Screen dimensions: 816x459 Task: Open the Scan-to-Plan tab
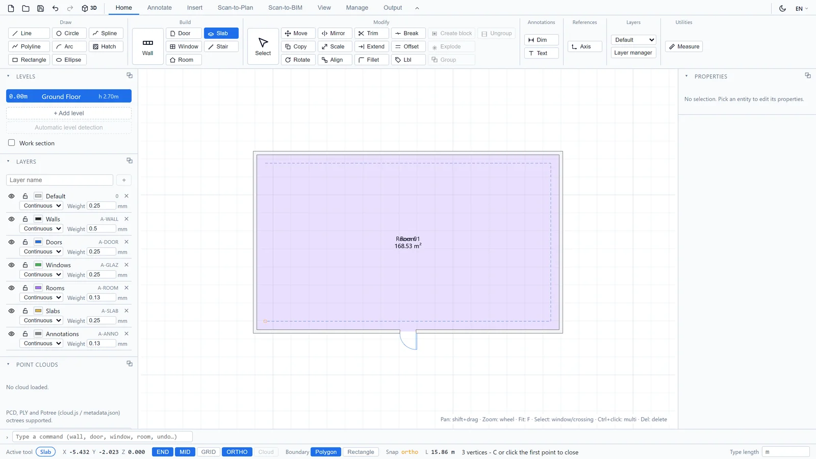(x=235, y=8)
